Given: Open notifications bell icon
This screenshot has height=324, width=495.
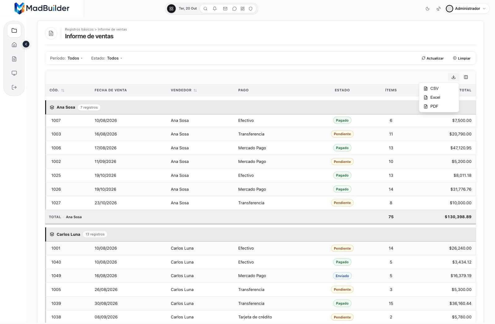Looking at the screenshot, I should [215, 9].
